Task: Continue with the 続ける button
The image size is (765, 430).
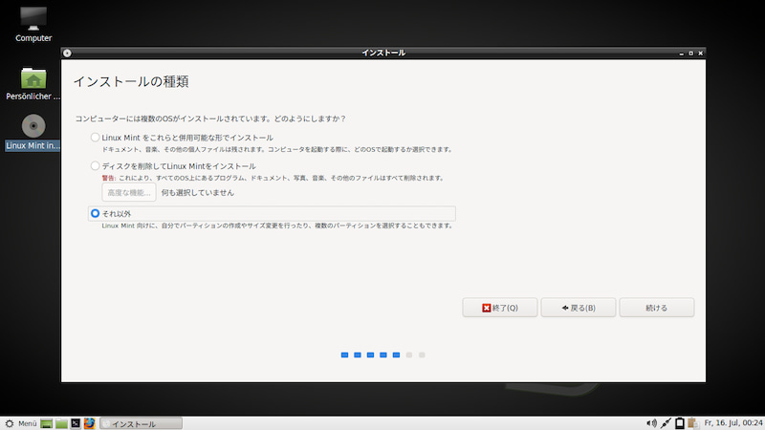Action: point(657,308)
